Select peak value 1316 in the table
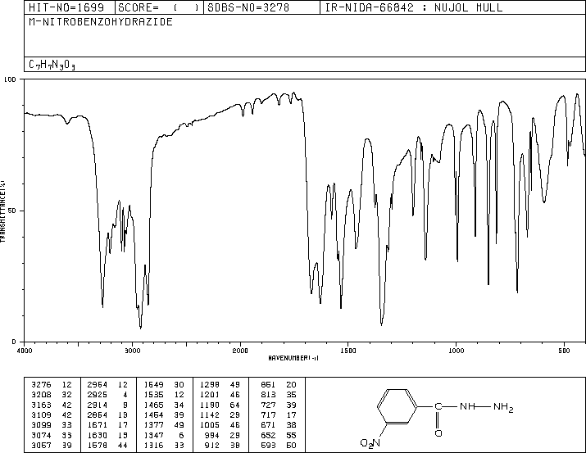This screenshot has height=453, width=586. tap(153, 445)
